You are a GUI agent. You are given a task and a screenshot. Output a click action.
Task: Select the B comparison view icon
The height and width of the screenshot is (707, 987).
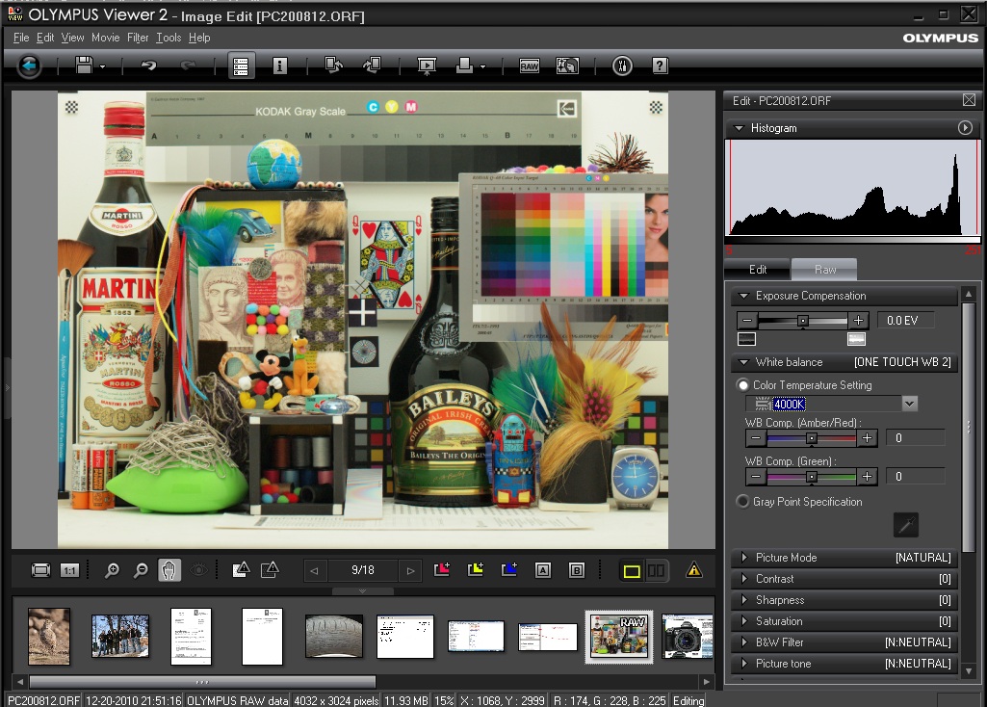coord(577,570)
